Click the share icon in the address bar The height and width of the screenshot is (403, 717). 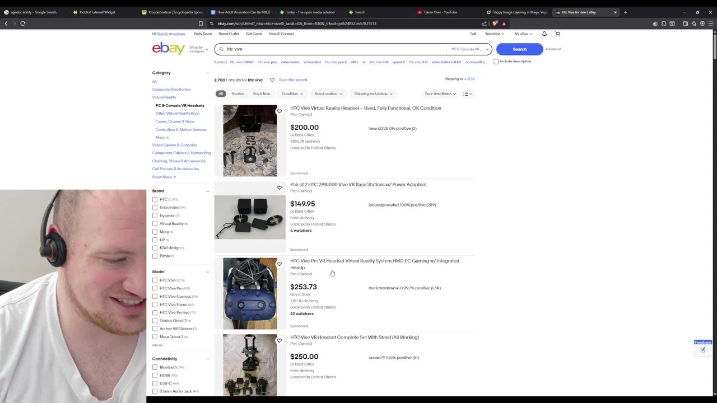484,24
